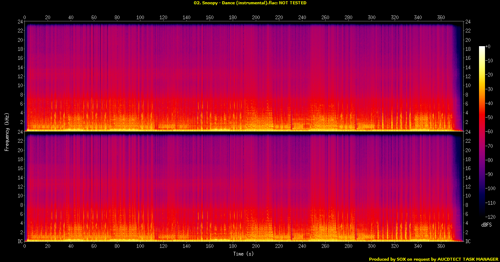The width and height of the screenshot is (500, 262).
Task: Click the '-90' value on dBFS legend
Action: [x=489, y=174]
